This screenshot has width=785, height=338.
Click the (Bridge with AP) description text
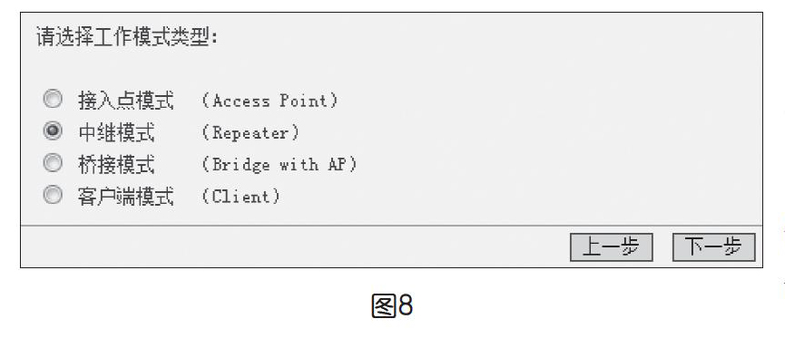pos(279,165)
